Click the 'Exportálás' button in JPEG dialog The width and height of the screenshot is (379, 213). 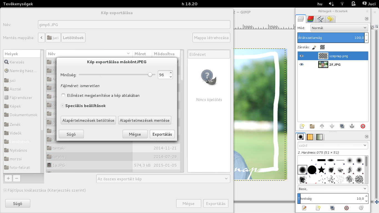(162, 134)
